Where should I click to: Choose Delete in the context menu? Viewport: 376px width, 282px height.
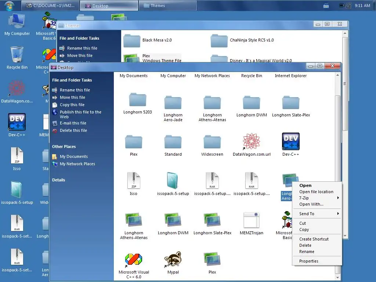pyautogui.click(x=317, y=245)
